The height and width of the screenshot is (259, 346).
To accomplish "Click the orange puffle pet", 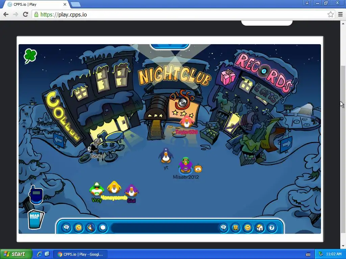I will [198, 168].
